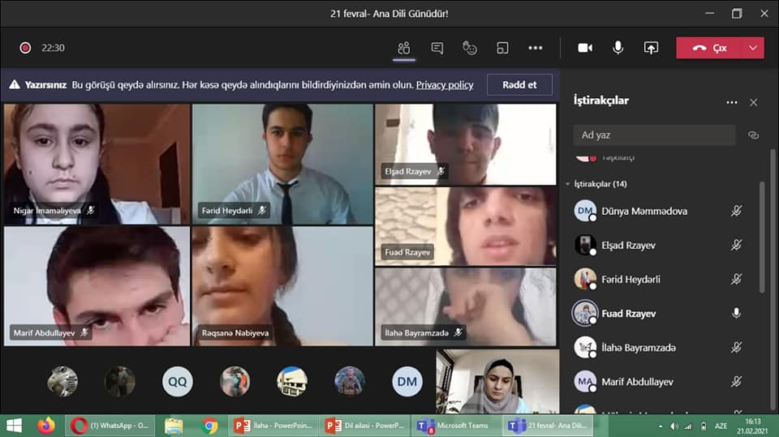Select Marif Abdullayev's video tile

pos(97,286)
